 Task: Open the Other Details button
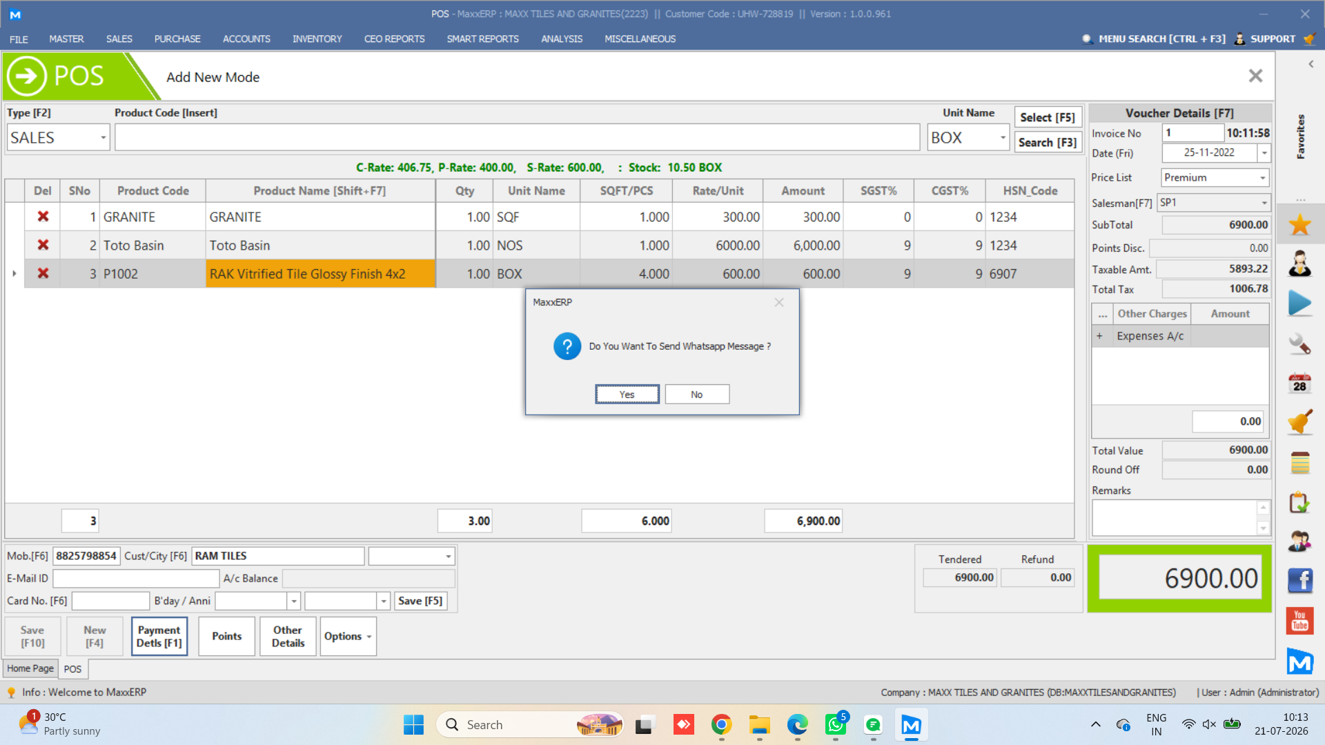[288, 636]
